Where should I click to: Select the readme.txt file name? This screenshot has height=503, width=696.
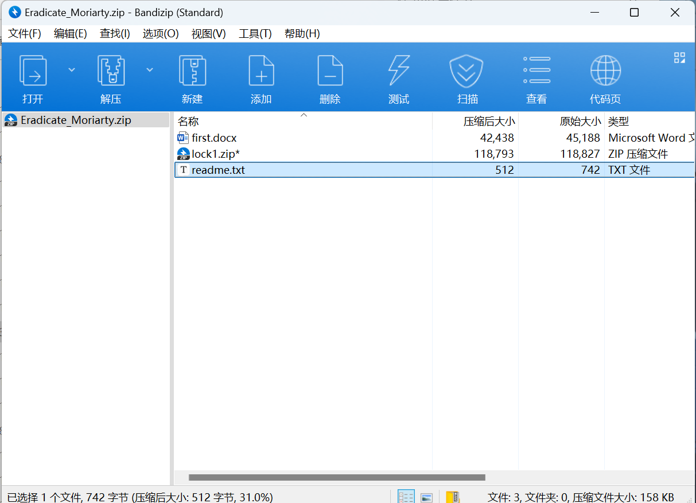tap(218, 170)
